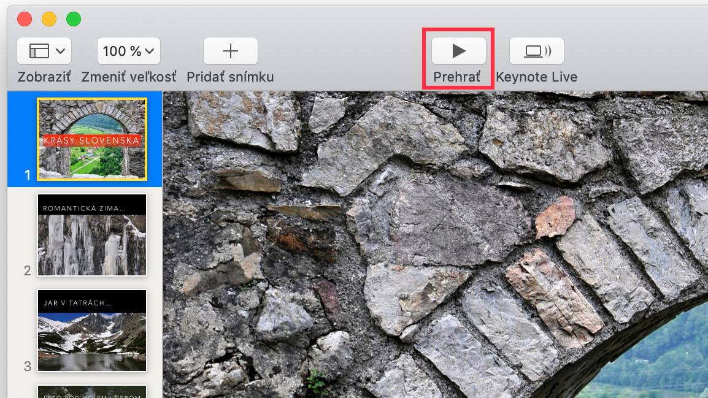The height and width of the screenshot is (398, 708).
Task: Click the Zmeniť veľkosť label
Action: pos(129,77)
